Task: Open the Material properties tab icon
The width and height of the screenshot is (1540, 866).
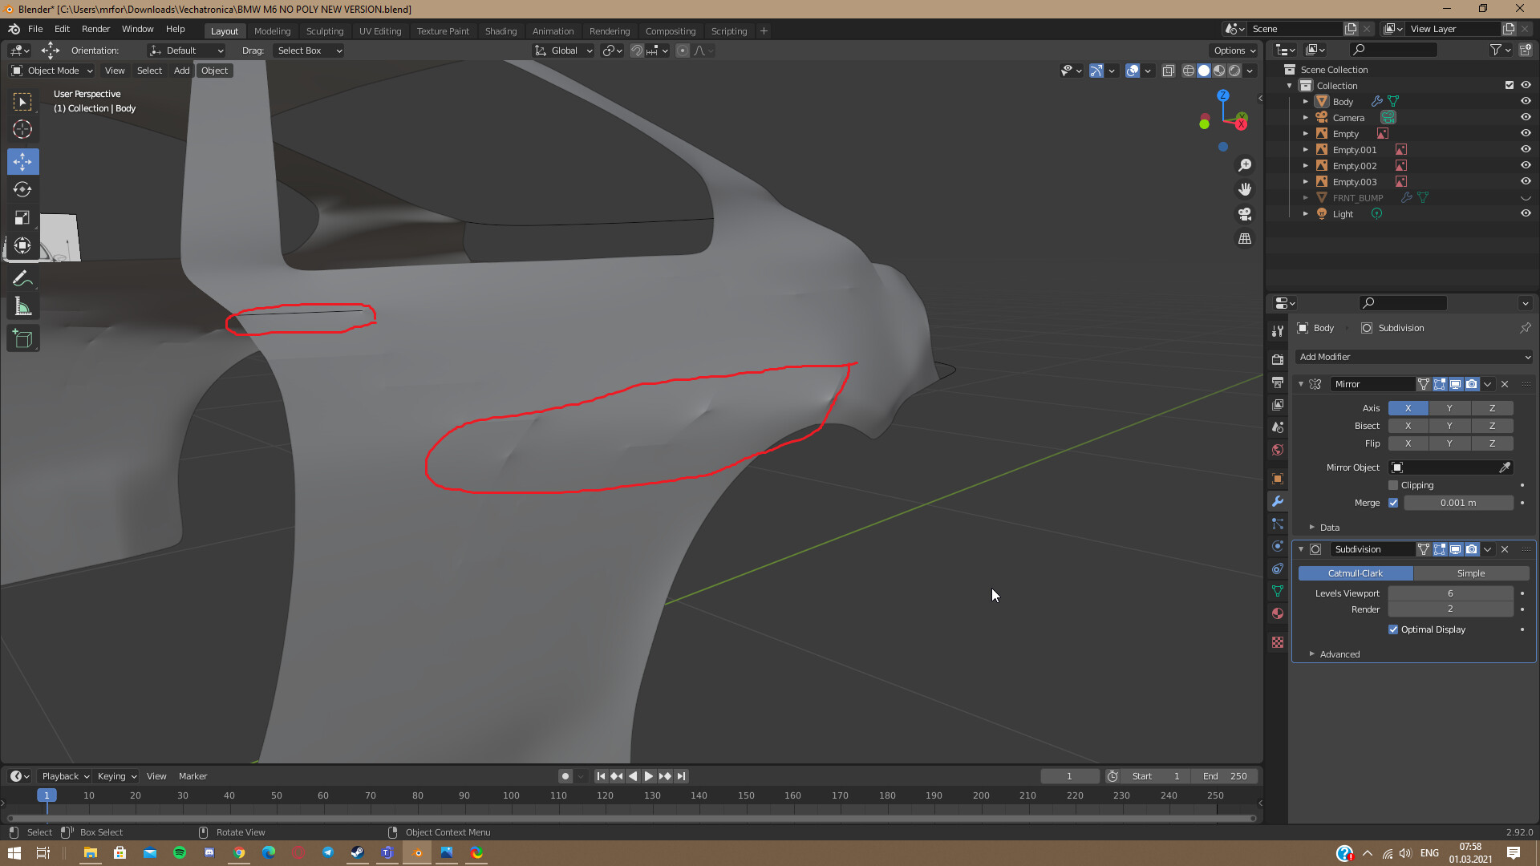Action: 1278,613
